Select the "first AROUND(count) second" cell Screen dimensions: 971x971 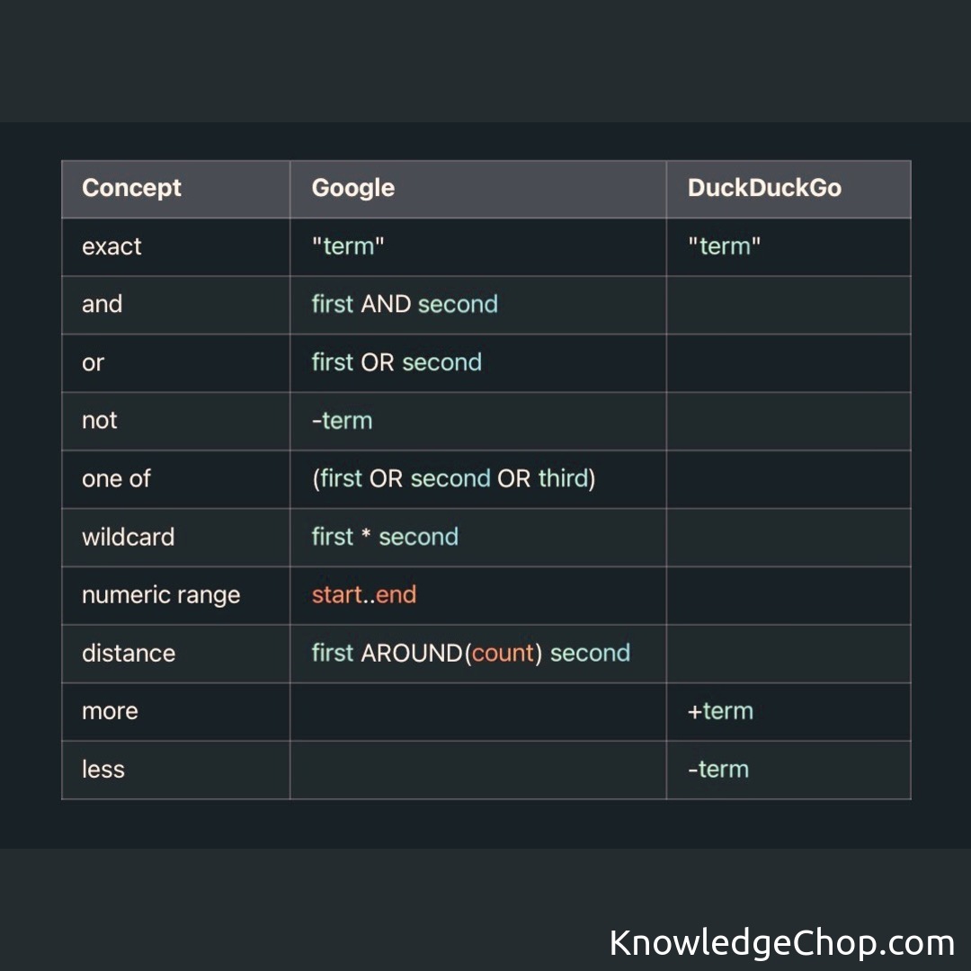point(470,653)
